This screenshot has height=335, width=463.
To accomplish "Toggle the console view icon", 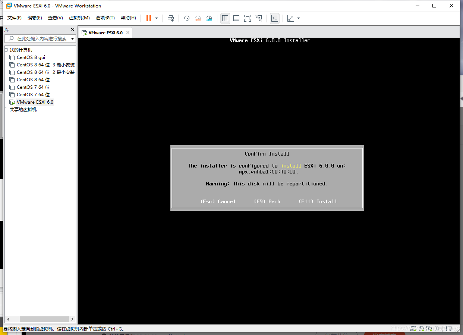I will pos(275,18).
